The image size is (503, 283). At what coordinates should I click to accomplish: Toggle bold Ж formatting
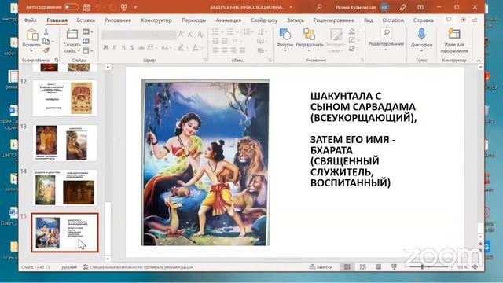click(106, 47)
